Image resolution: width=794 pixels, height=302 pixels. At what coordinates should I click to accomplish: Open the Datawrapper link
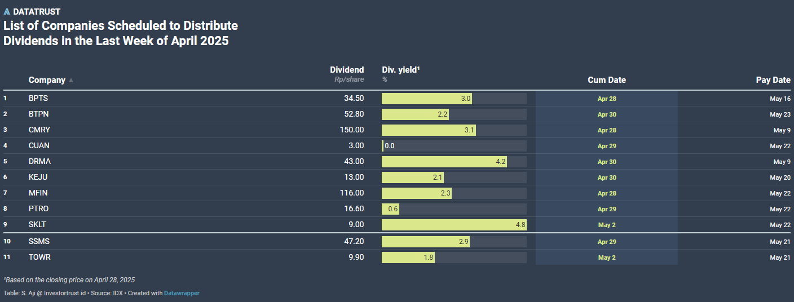pos(182,293)
